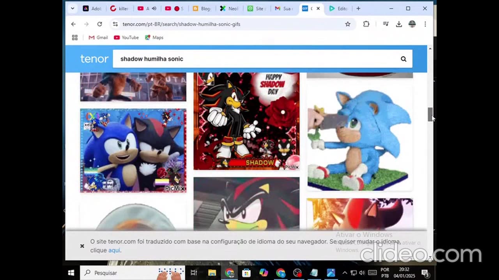Switch to the 'Site' tab
This screenshot has height=280, width=499.
[x=257, y=8]
